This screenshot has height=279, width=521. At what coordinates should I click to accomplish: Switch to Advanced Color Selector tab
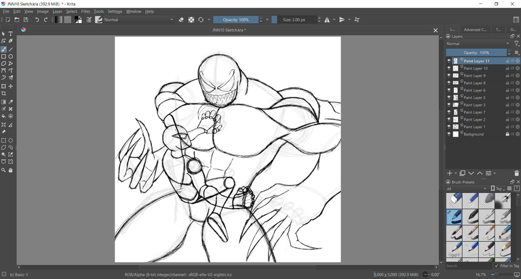pos(475,30)
